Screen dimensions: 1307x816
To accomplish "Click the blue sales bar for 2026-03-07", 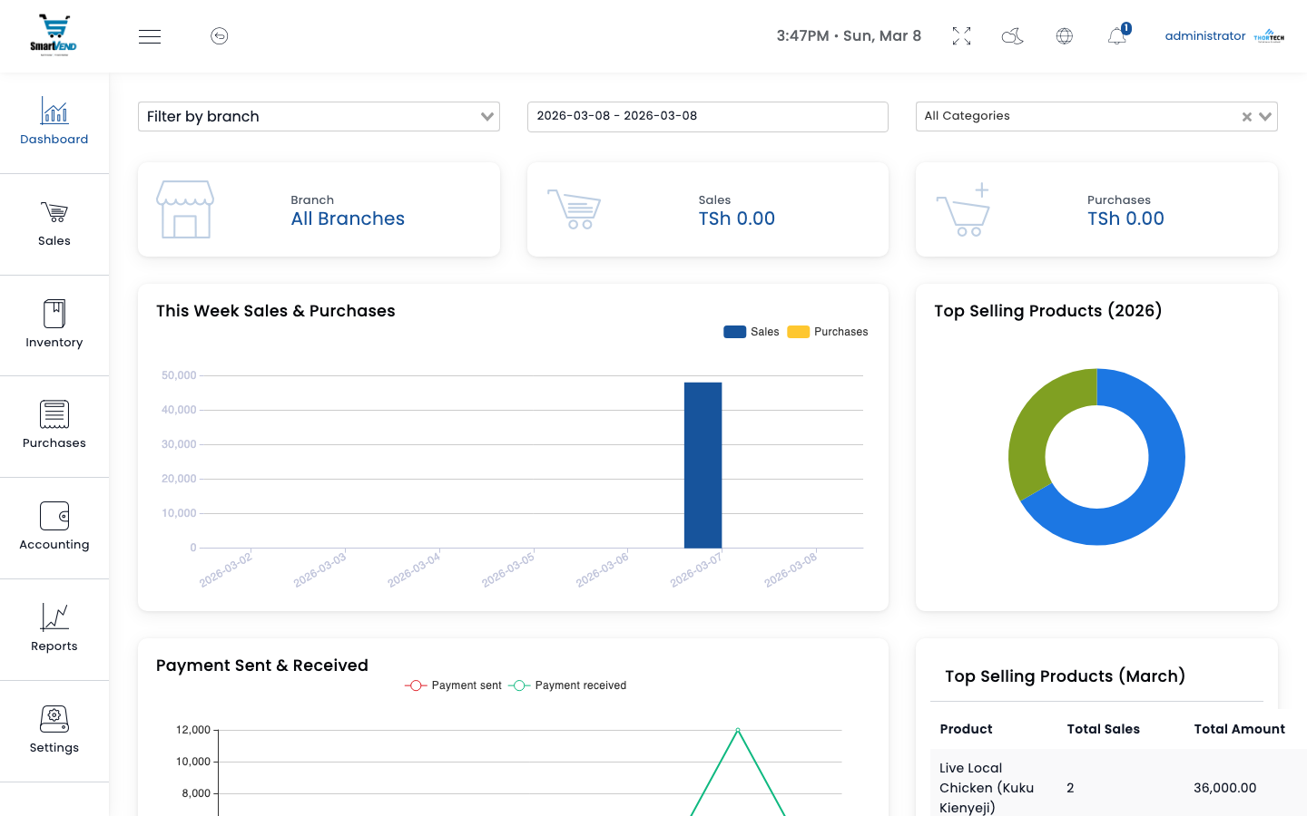I will [x=703, y=465].
